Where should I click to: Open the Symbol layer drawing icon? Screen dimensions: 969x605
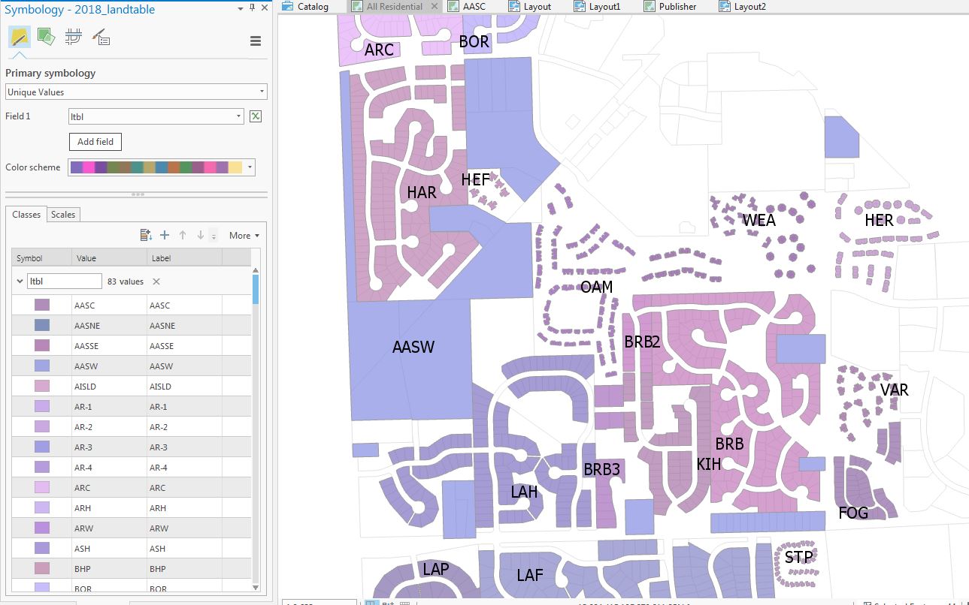[73, 36]
